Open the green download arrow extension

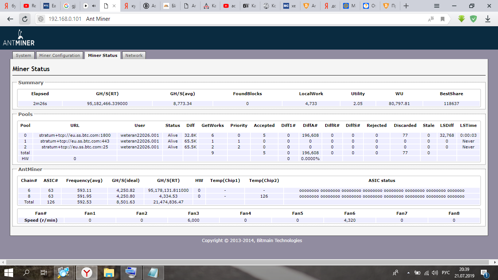(x=462, y=19)
